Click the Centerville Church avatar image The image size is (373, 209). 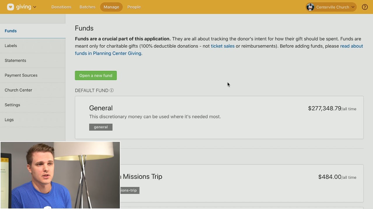coord(310,7)
